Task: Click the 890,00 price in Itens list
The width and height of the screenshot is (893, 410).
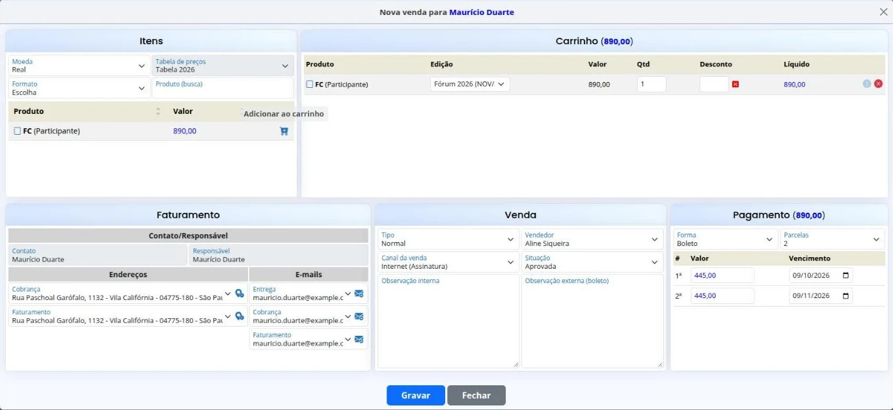Action: (x=185, y=131)
